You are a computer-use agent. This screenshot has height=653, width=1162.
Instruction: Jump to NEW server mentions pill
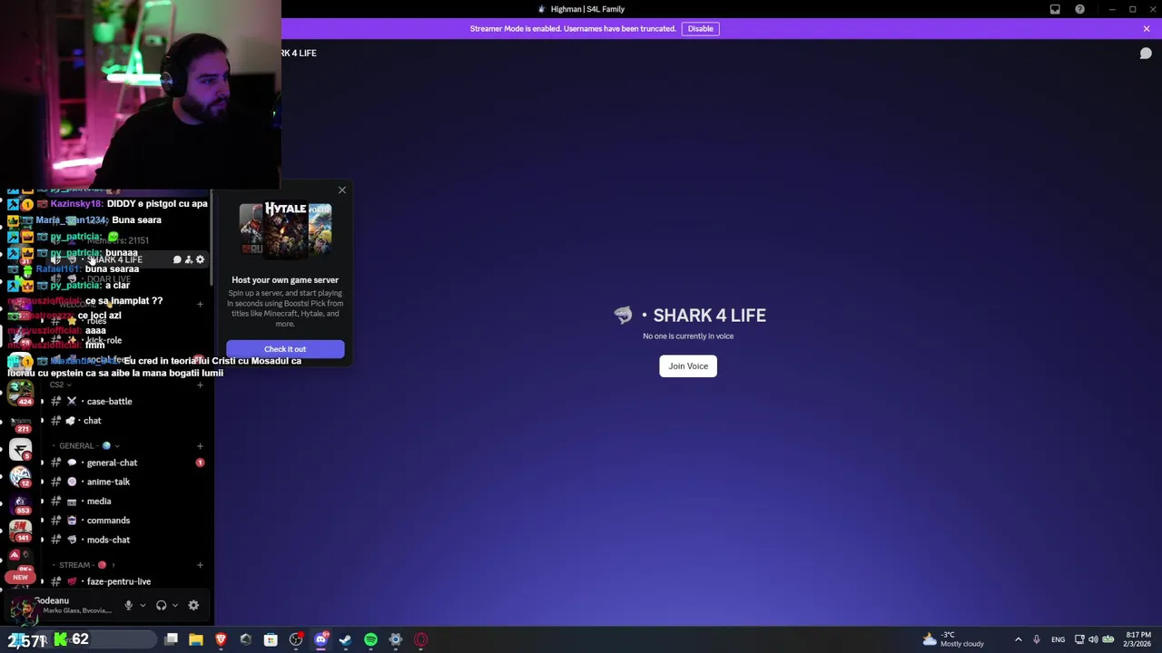pyautogui.click(x=20, y=578)
